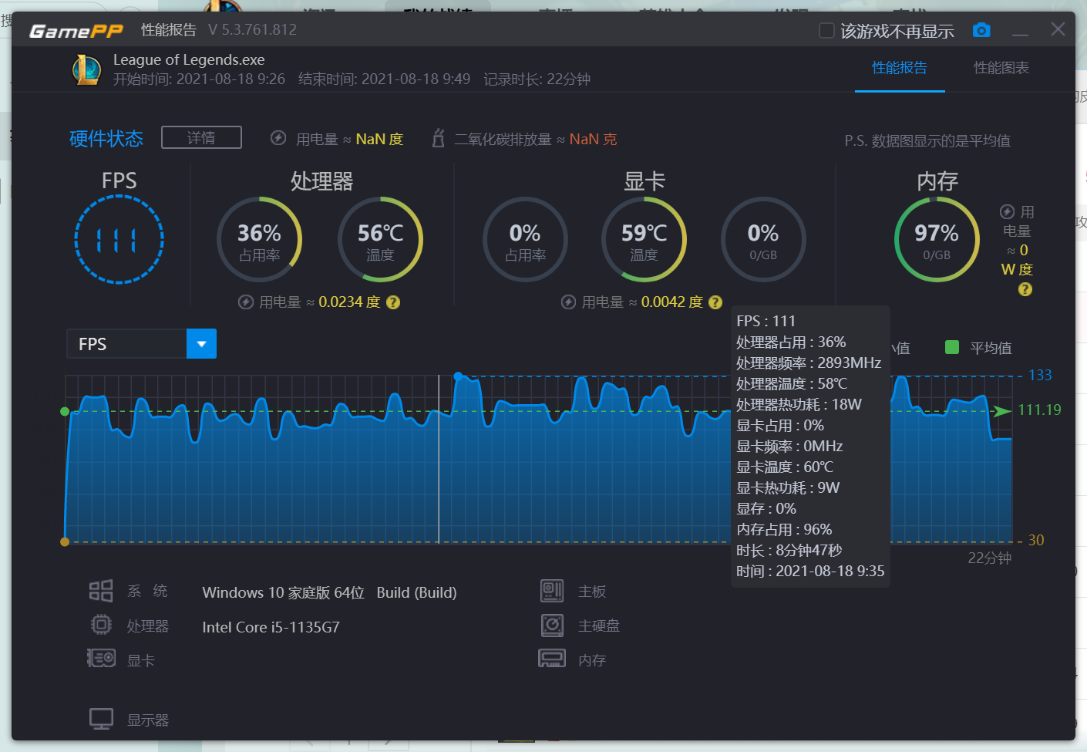Click the motherboard icon
This screenshot has width=1087, height=752.
point(552,591)
